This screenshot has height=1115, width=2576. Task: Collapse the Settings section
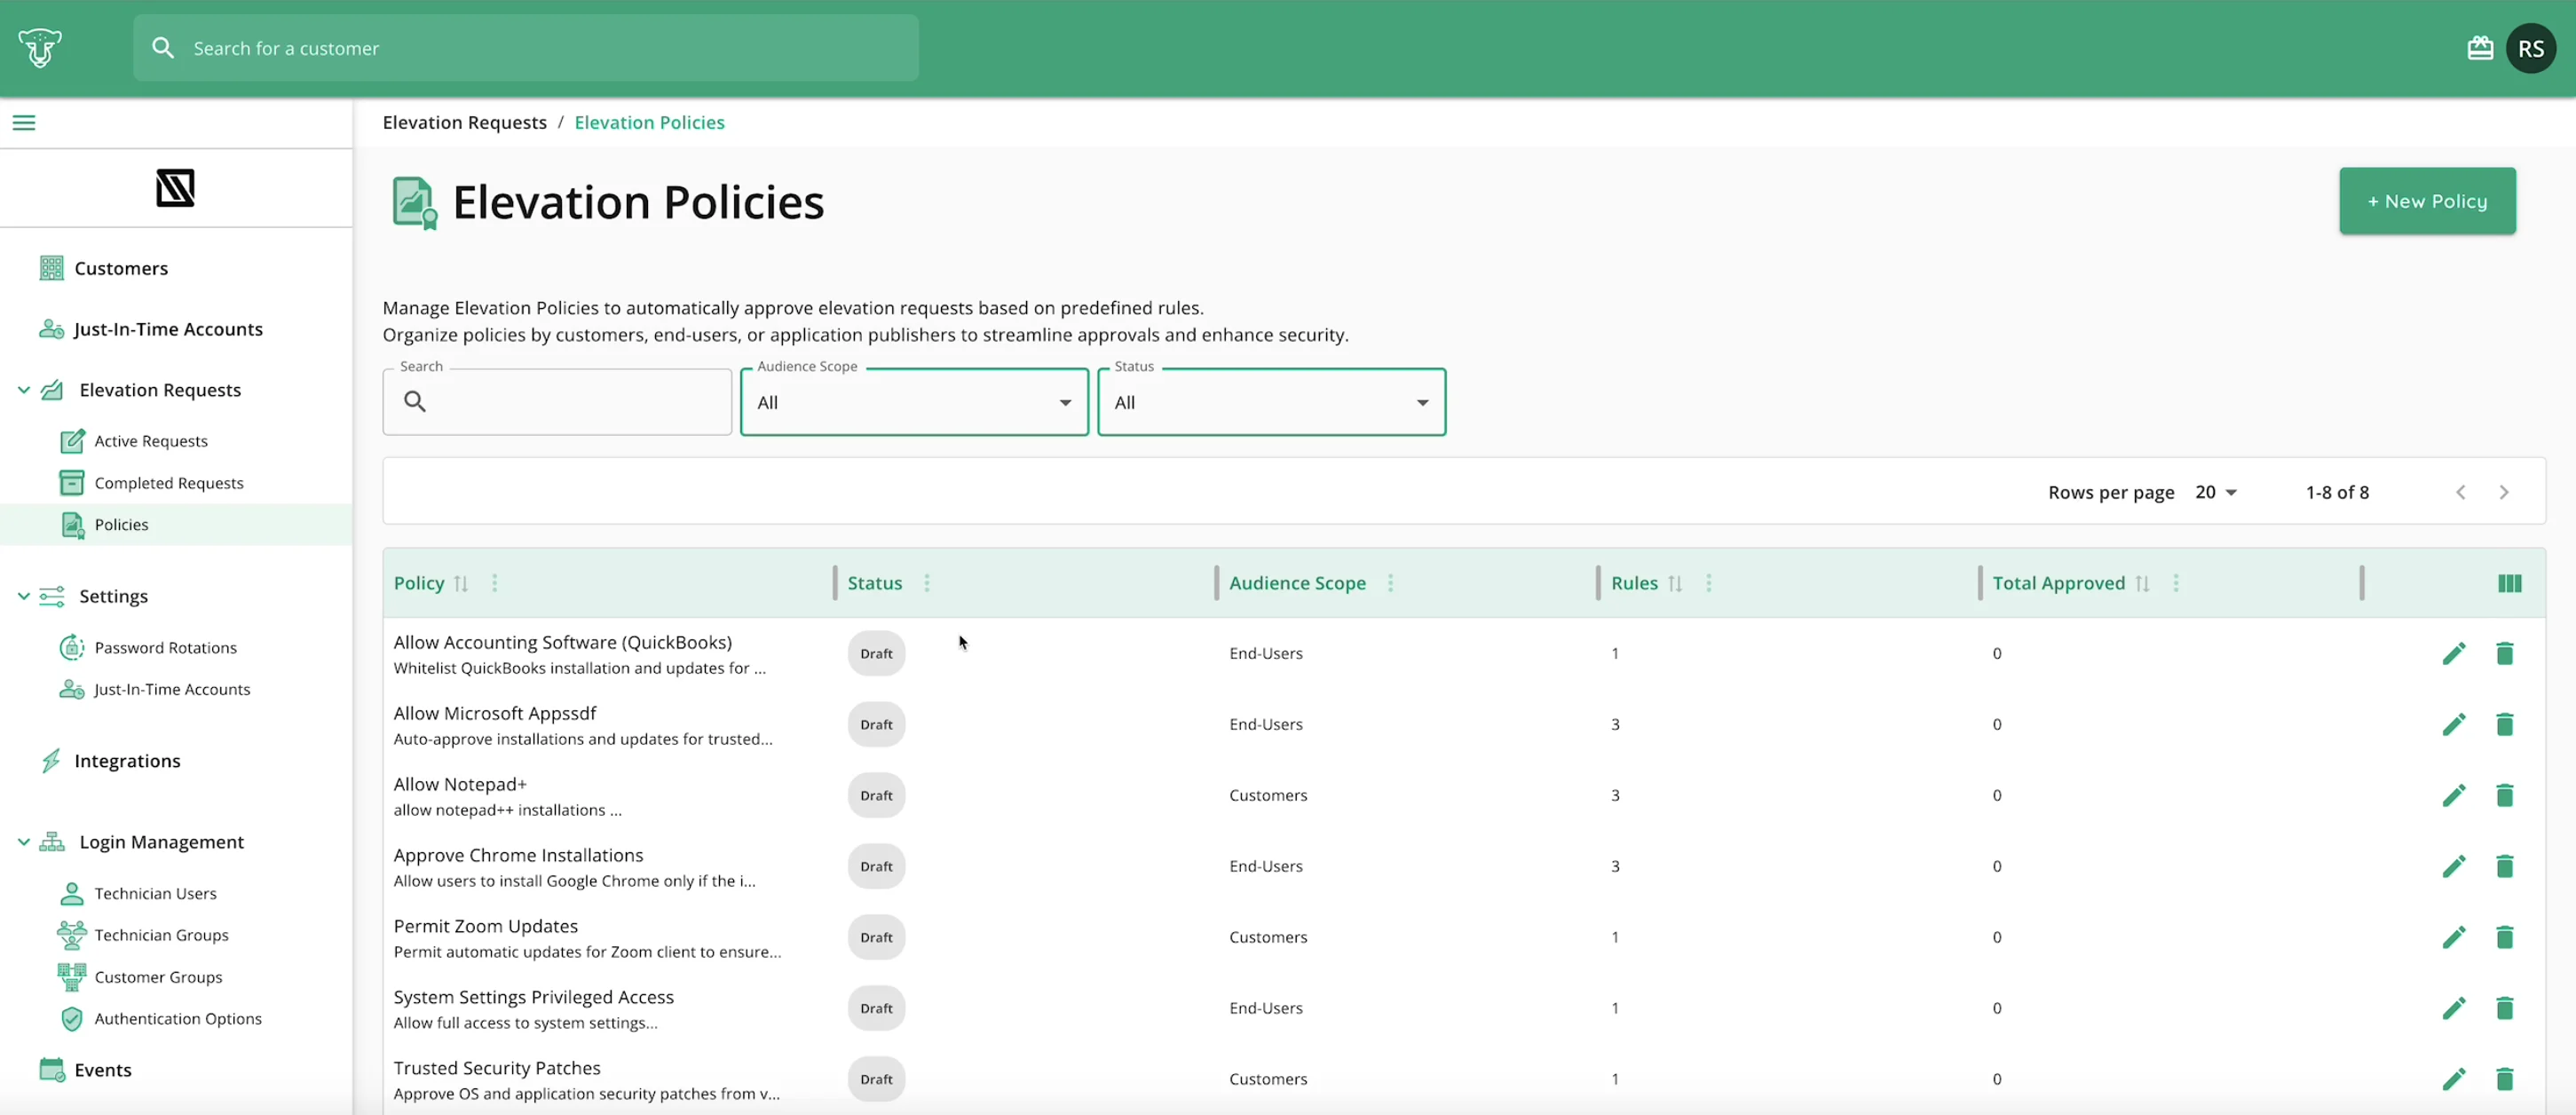(24, 596)
